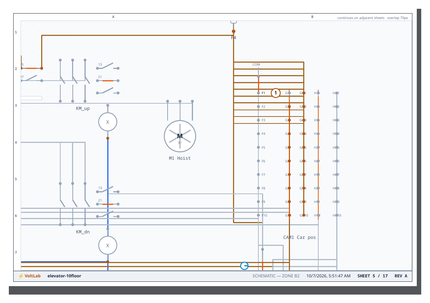The height and width of the screenshot is (303, 430).
Task: Click the top terminal of KM_up coil
Action: point(108,105)
